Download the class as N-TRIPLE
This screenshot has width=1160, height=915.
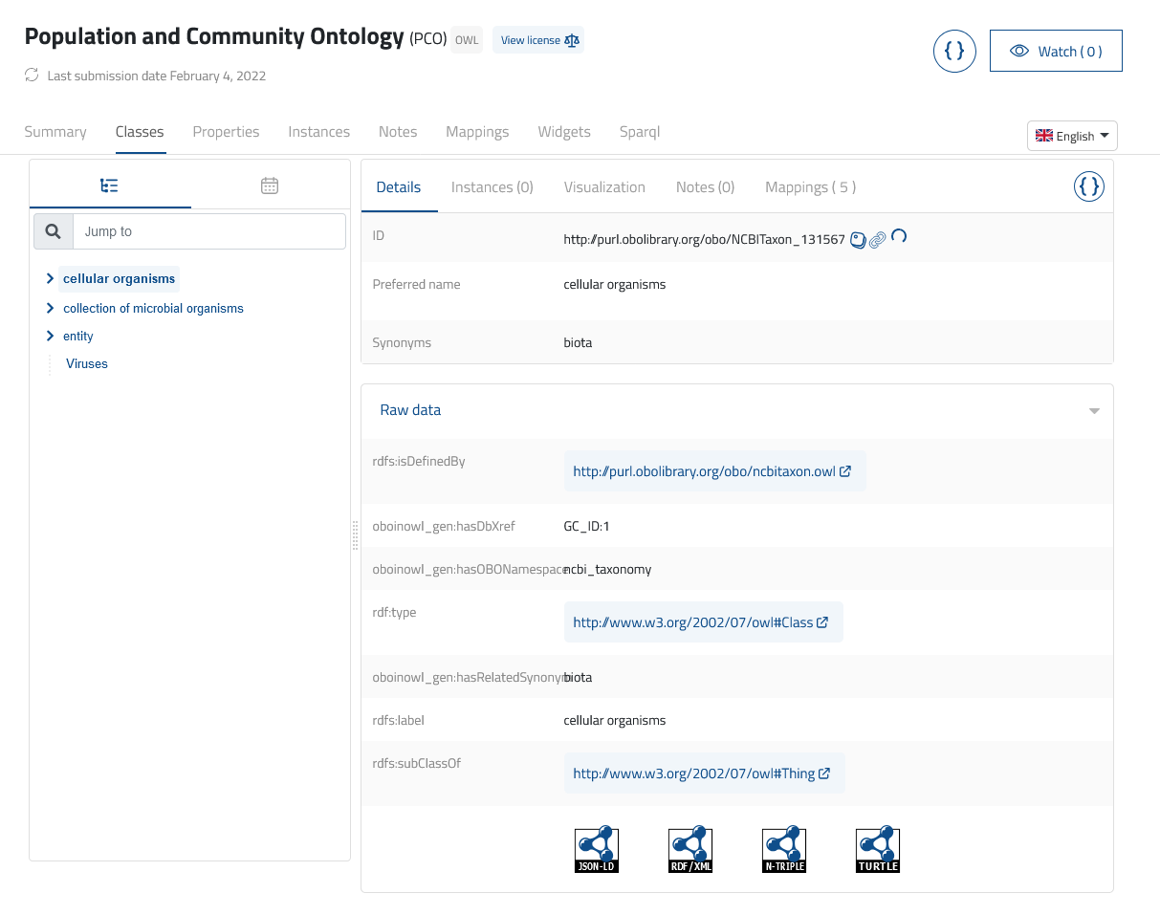tap(783, 848)
